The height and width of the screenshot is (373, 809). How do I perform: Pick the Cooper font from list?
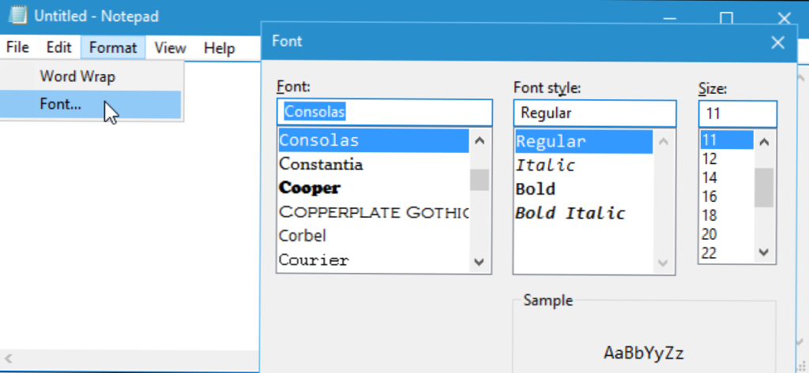click(x=310, y=188)
